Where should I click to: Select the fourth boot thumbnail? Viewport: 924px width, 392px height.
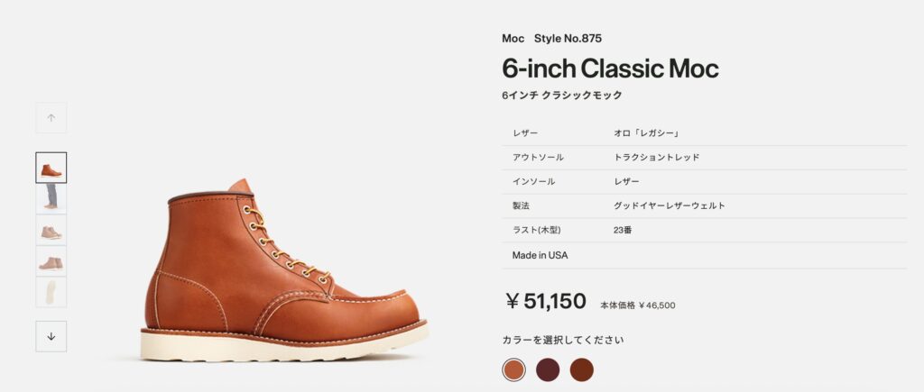pyautogui.click(x=51, y=260)
